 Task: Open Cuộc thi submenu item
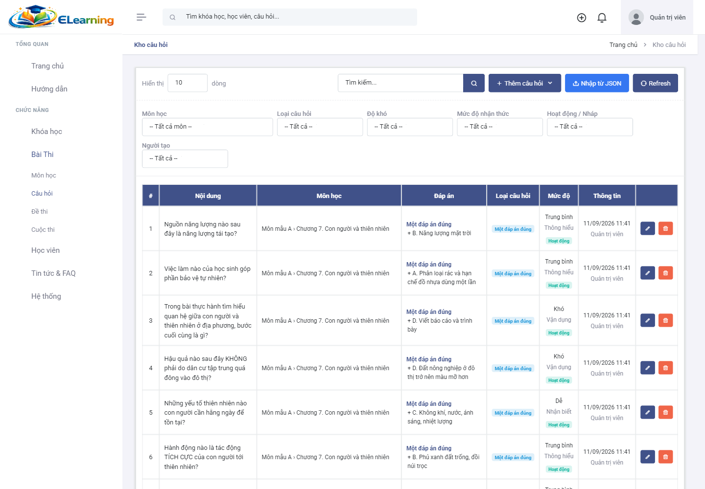(x=43, y=230)
